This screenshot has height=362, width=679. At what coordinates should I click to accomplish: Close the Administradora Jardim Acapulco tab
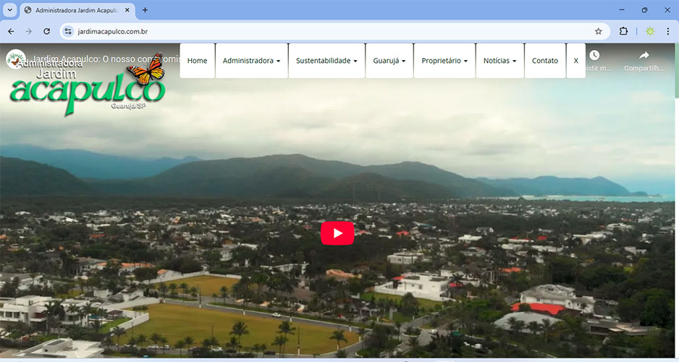[127, 10]
